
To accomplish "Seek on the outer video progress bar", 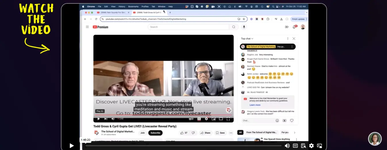I will coord(183,146).
